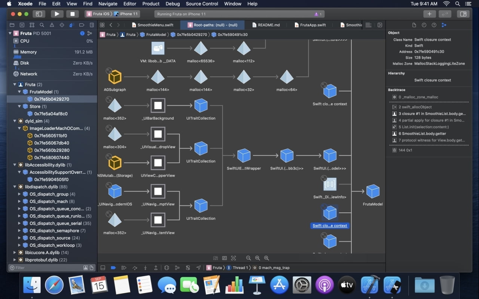Collapse the FrutaModel tree group
Screen dimensions: 479x299
pos(20,92)
